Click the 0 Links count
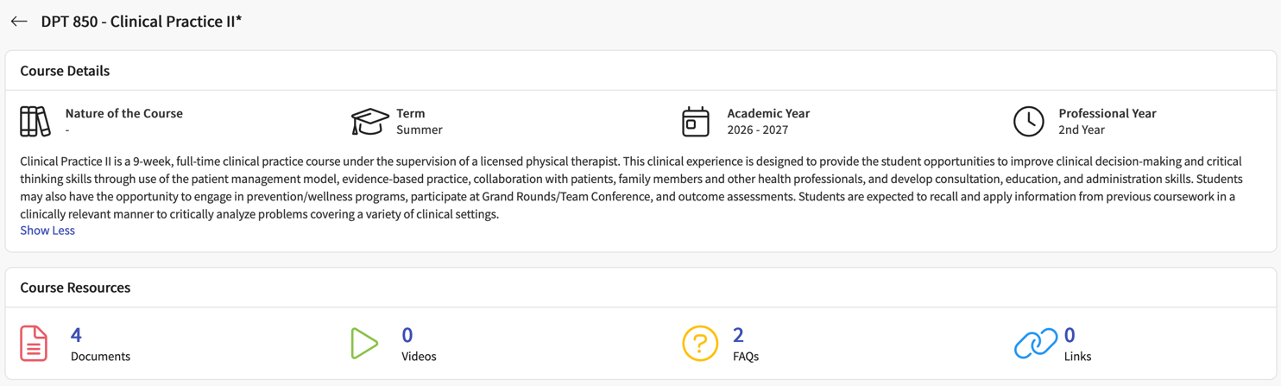This screenshot has width=1281, height=386. coord(1070,335)
